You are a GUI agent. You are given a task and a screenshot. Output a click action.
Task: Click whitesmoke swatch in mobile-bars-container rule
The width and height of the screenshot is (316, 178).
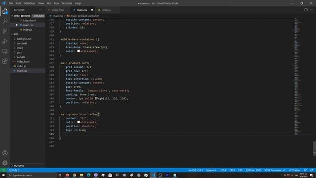(79, 51)
